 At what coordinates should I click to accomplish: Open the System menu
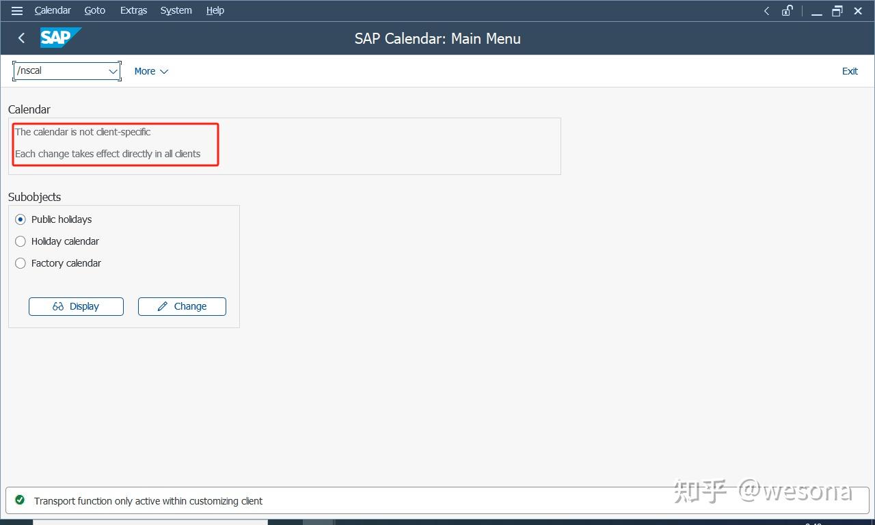click(x=176, y=10)
